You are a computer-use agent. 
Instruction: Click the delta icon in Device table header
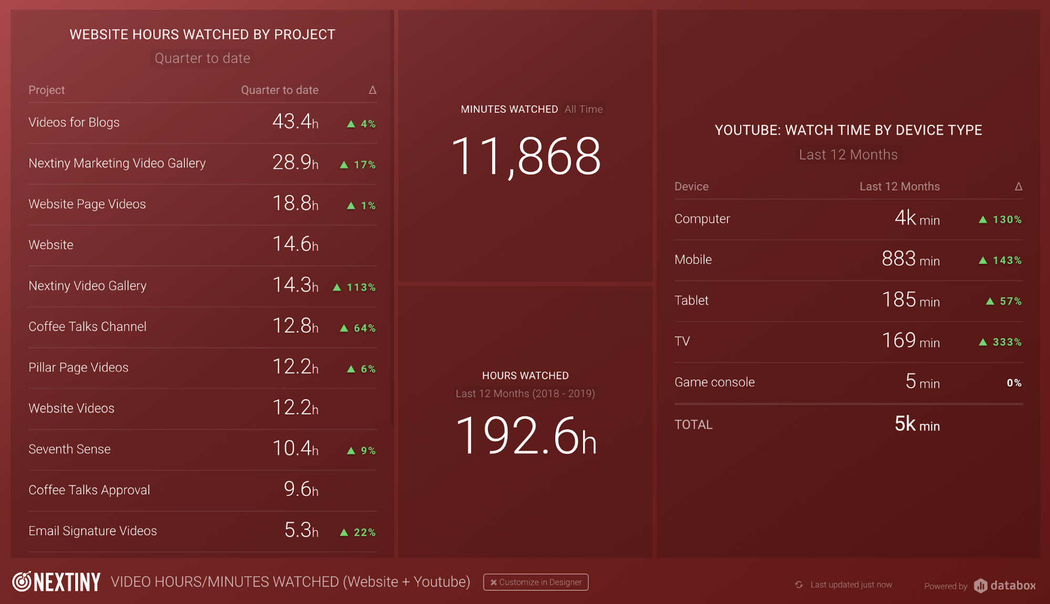(x=1018, y=187)
